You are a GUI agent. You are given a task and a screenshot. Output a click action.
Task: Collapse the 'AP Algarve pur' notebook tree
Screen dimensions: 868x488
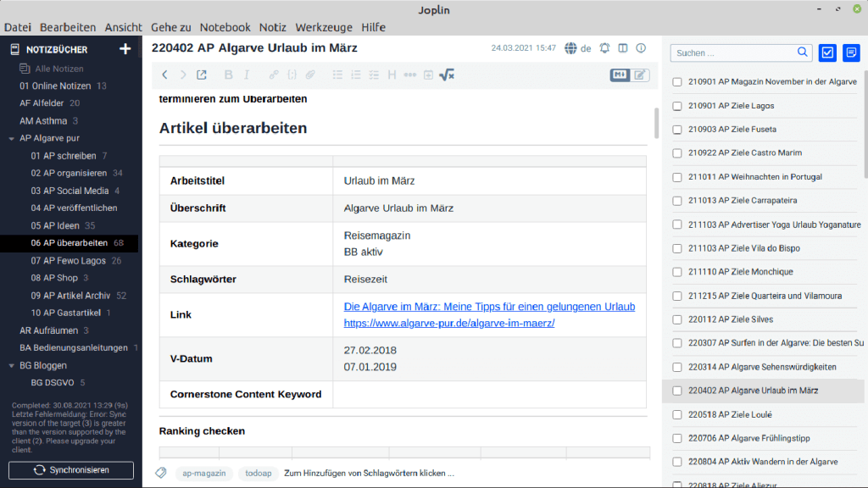11,138
